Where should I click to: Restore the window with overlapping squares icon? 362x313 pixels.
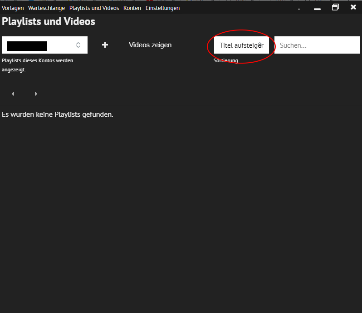pos(335,7)
